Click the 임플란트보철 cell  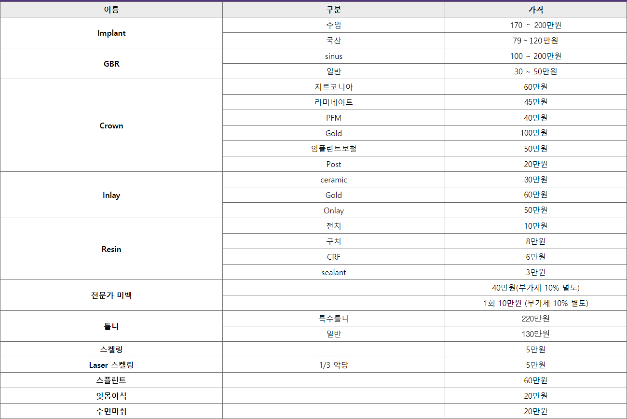pyautogui.click(x=333, y=149)
